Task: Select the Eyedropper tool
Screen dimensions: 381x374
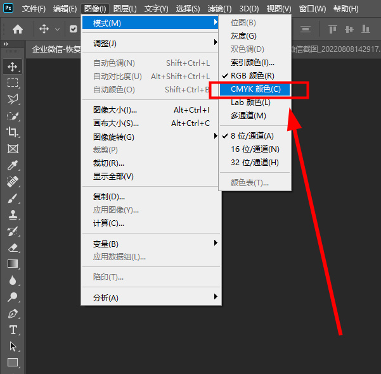Action: click(x=13, y=165)
